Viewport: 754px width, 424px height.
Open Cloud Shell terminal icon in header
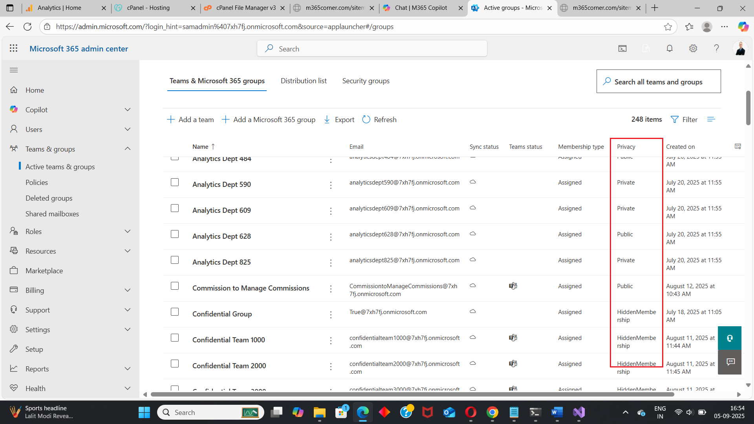point(622,48)
